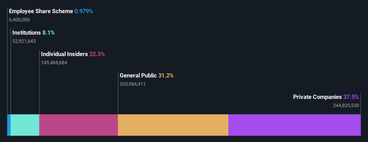368x142 pixels.
Task: Select the General Public label
Action: [x=138, y=75]
